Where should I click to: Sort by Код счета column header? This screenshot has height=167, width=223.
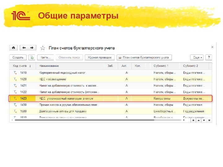coord(23,66)
